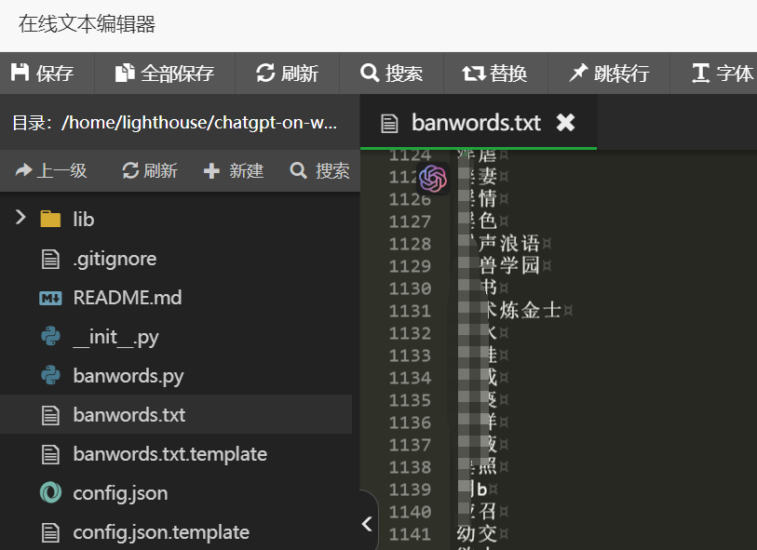Open the Font settings

click(x=723, y=74)
